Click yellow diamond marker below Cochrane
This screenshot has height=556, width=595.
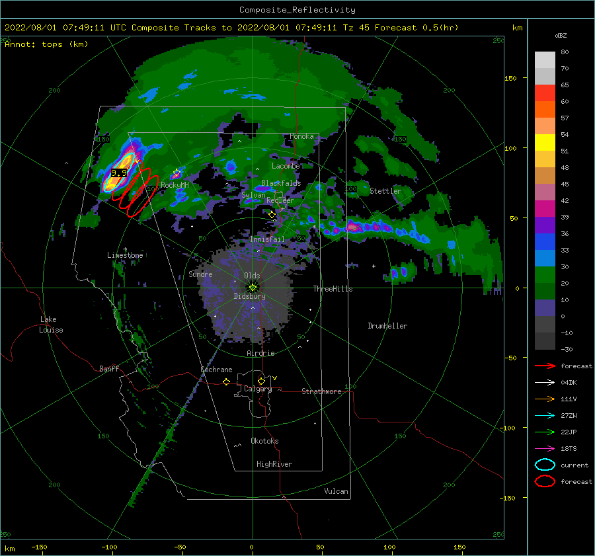[226, 381]
